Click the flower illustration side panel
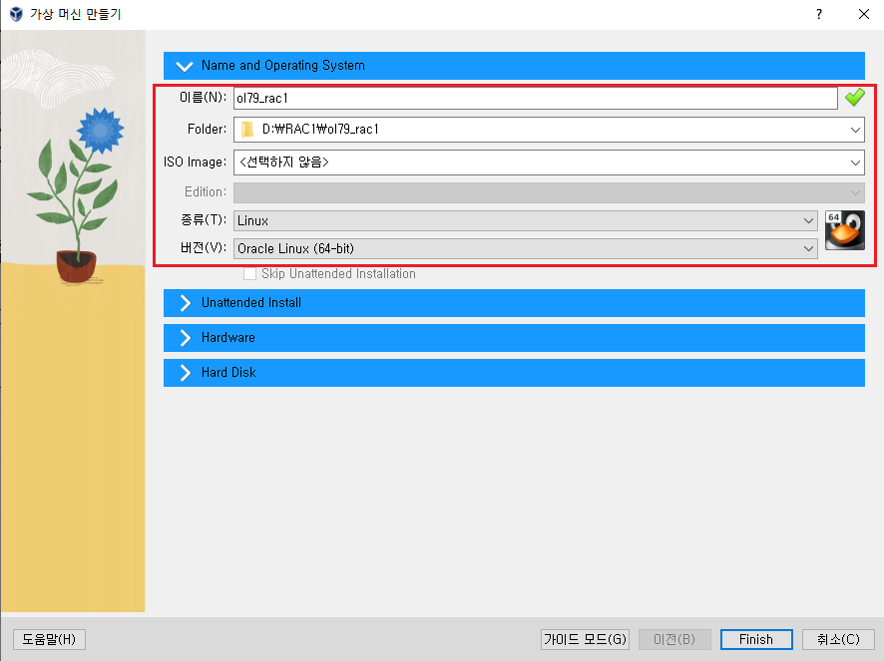This screenshot has height=661, width=884. 73,321
